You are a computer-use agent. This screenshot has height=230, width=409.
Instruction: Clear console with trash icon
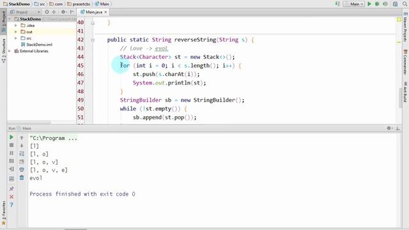click(x=22, y=178)
